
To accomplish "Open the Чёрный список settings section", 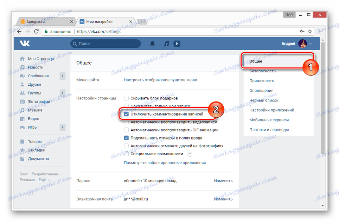I will [264, 100].
